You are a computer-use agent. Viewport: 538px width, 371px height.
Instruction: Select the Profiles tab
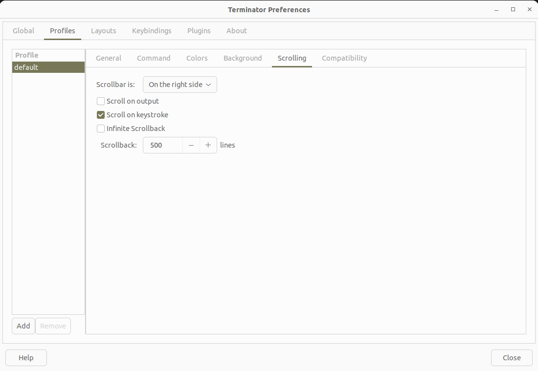pyautogui.click(x=63, y=31)
